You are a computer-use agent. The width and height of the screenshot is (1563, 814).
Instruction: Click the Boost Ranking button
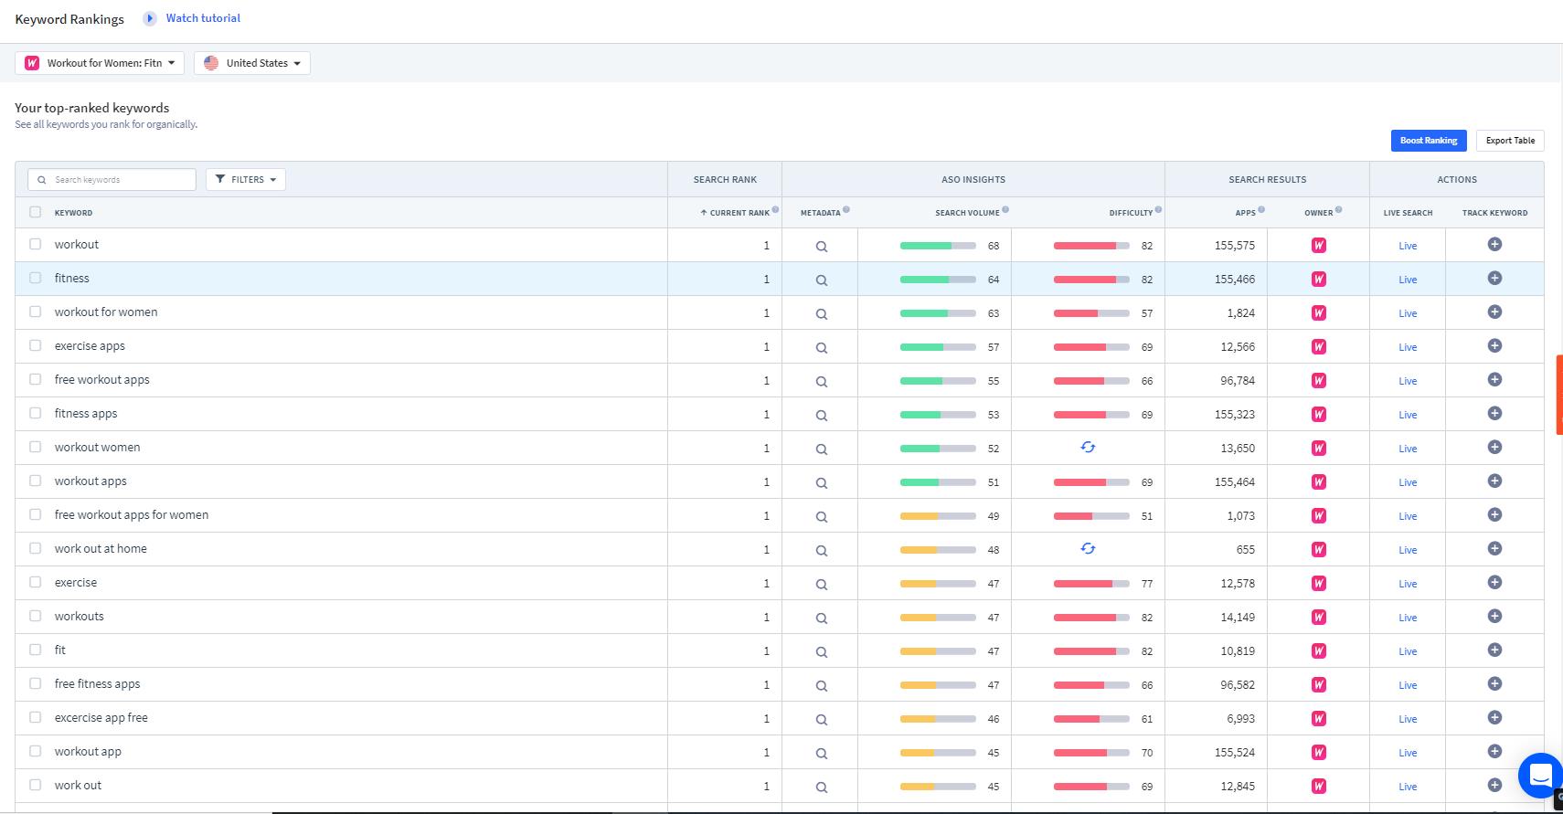[x=1428, y=141]
